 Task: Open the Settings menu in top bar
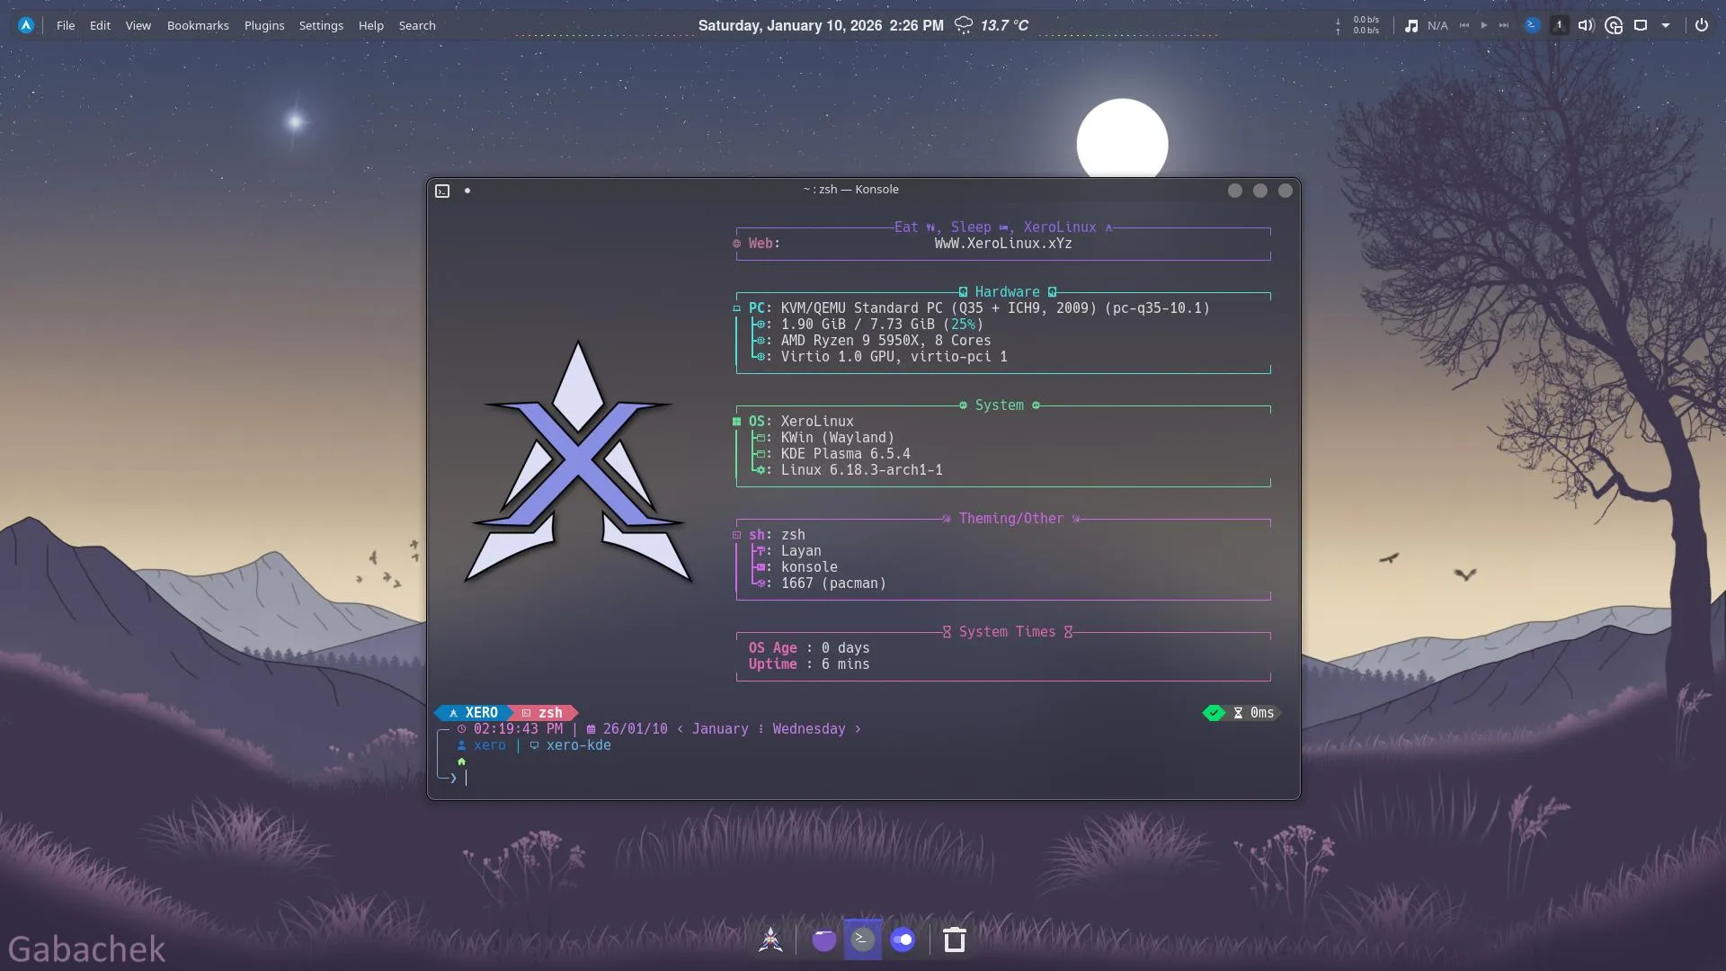tap(321, 25)
